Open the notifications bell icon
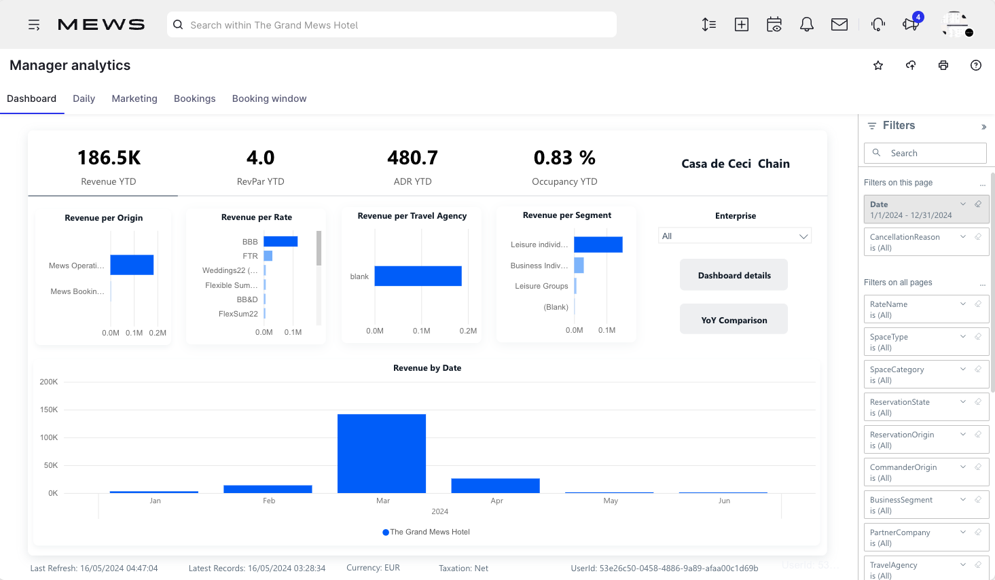995x580 pixels. (x=807, y=24)
